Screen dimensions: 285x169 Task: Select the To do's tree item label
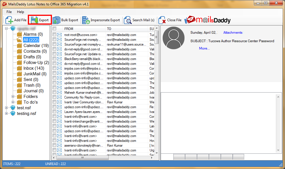pyautogui.click(x=31, y=102)
